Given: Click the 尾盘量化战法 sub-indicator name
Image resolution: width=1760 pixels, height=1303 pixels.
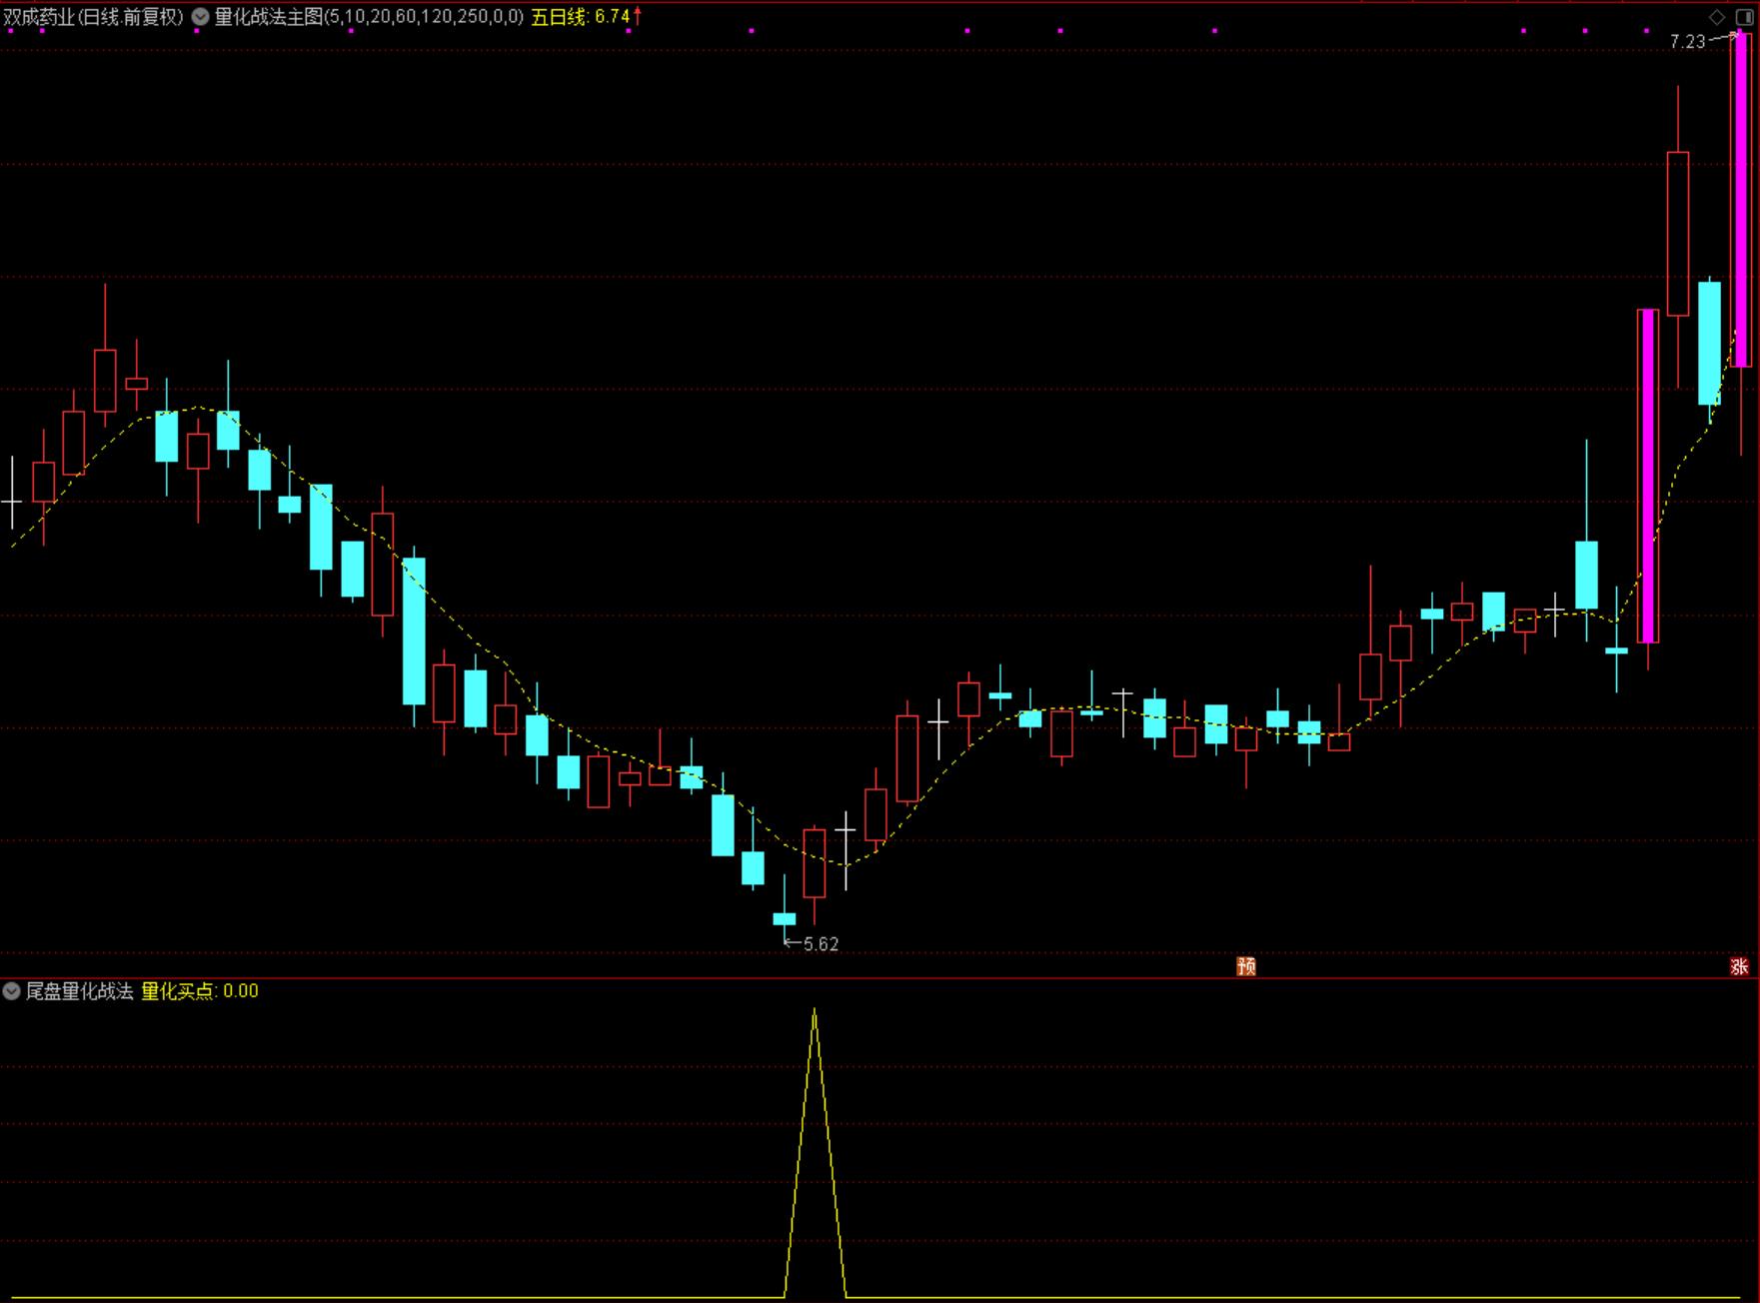Looking at the screenshot, I should pos(80,991).
